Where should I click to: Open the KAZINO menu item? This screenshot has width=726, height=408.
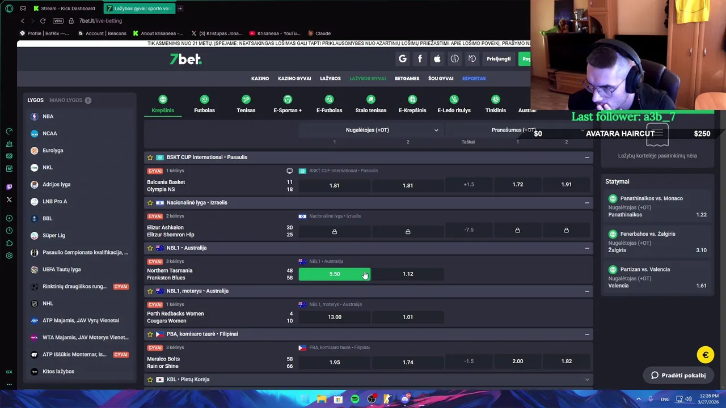pyautogui.click(x=260, y=79)
